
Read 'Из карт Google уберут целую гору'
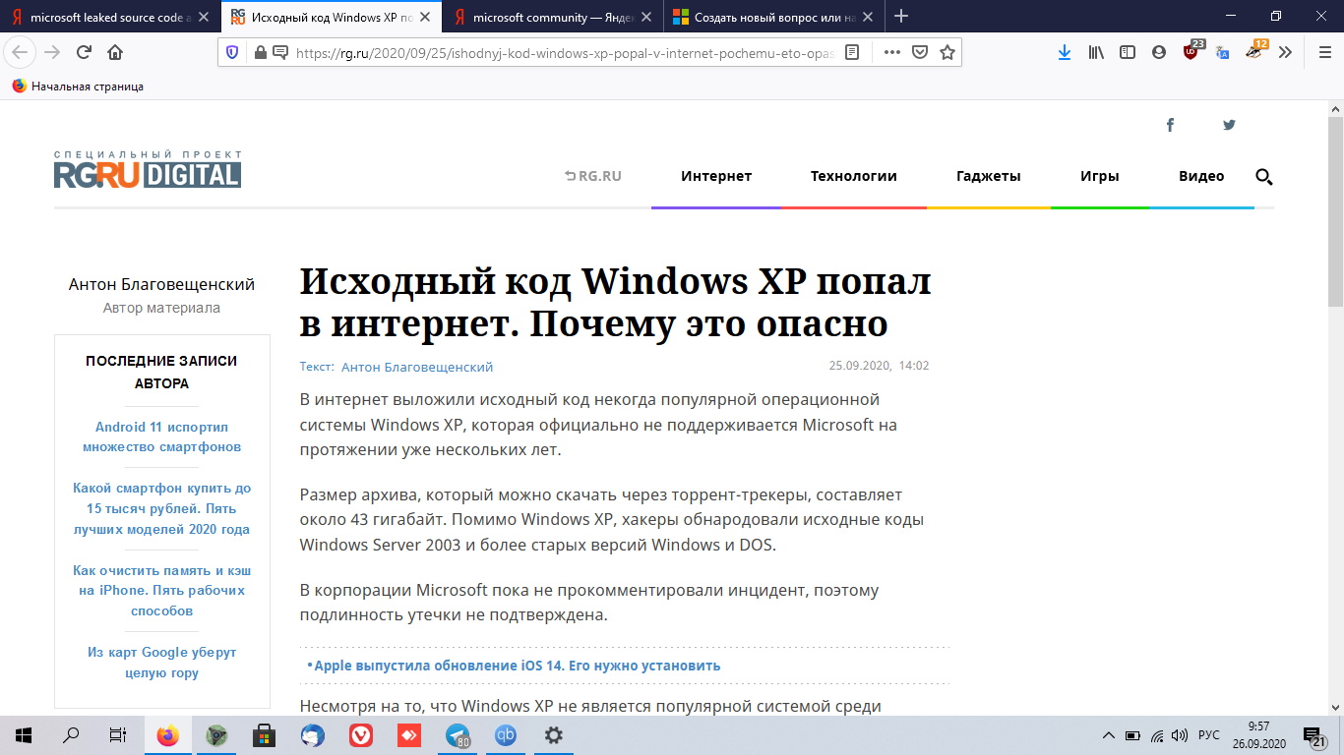click(x=161, y=663)
